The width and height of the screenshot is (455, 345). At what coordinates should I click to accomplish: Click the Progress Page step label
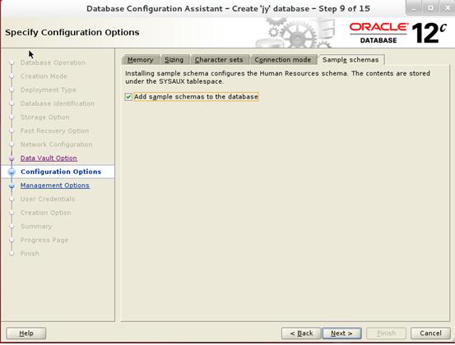pyautogui.click(x=44, y=240)
